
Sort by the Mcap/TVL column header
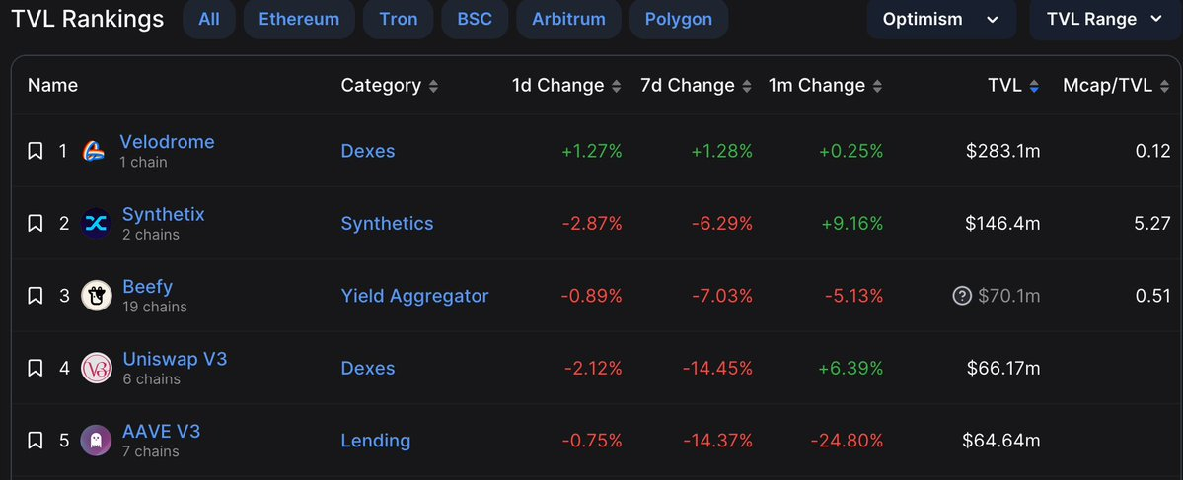[1115, 85]
